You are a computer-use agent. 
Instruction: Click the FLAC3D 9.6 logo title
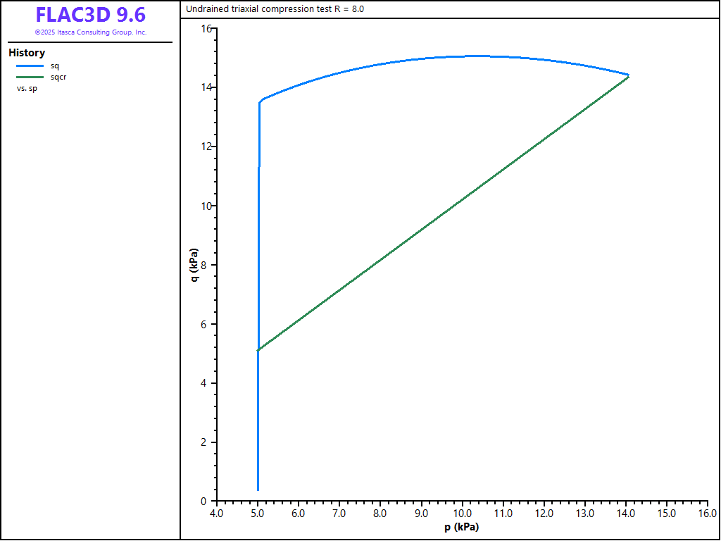tap(90, 15)
